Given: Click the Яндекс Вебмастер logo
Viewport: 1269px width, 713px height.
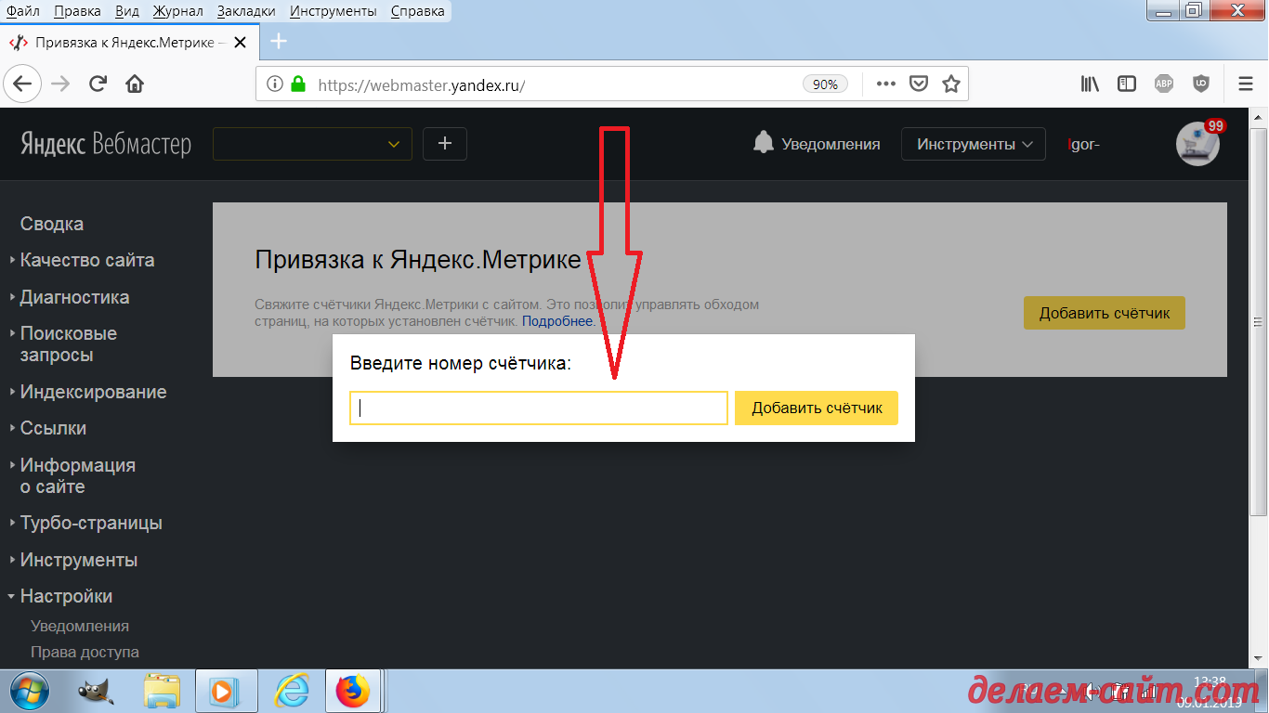Looking at the screenshot, I should pos(106,144).
